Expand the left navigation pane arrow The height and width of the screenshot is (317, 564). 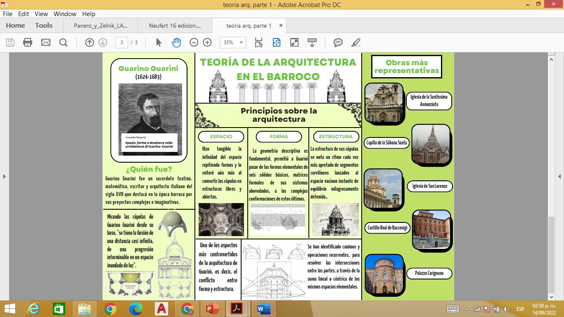(5, 176)
